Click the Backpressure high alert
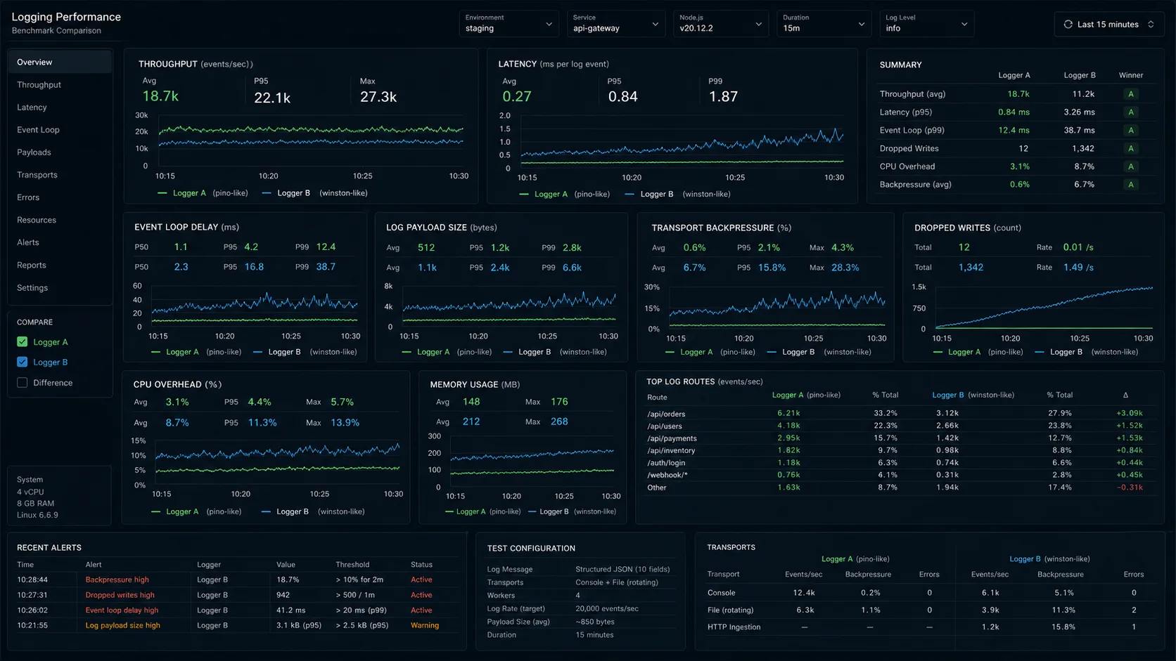1176x661 pixels. tap(117, 580)
